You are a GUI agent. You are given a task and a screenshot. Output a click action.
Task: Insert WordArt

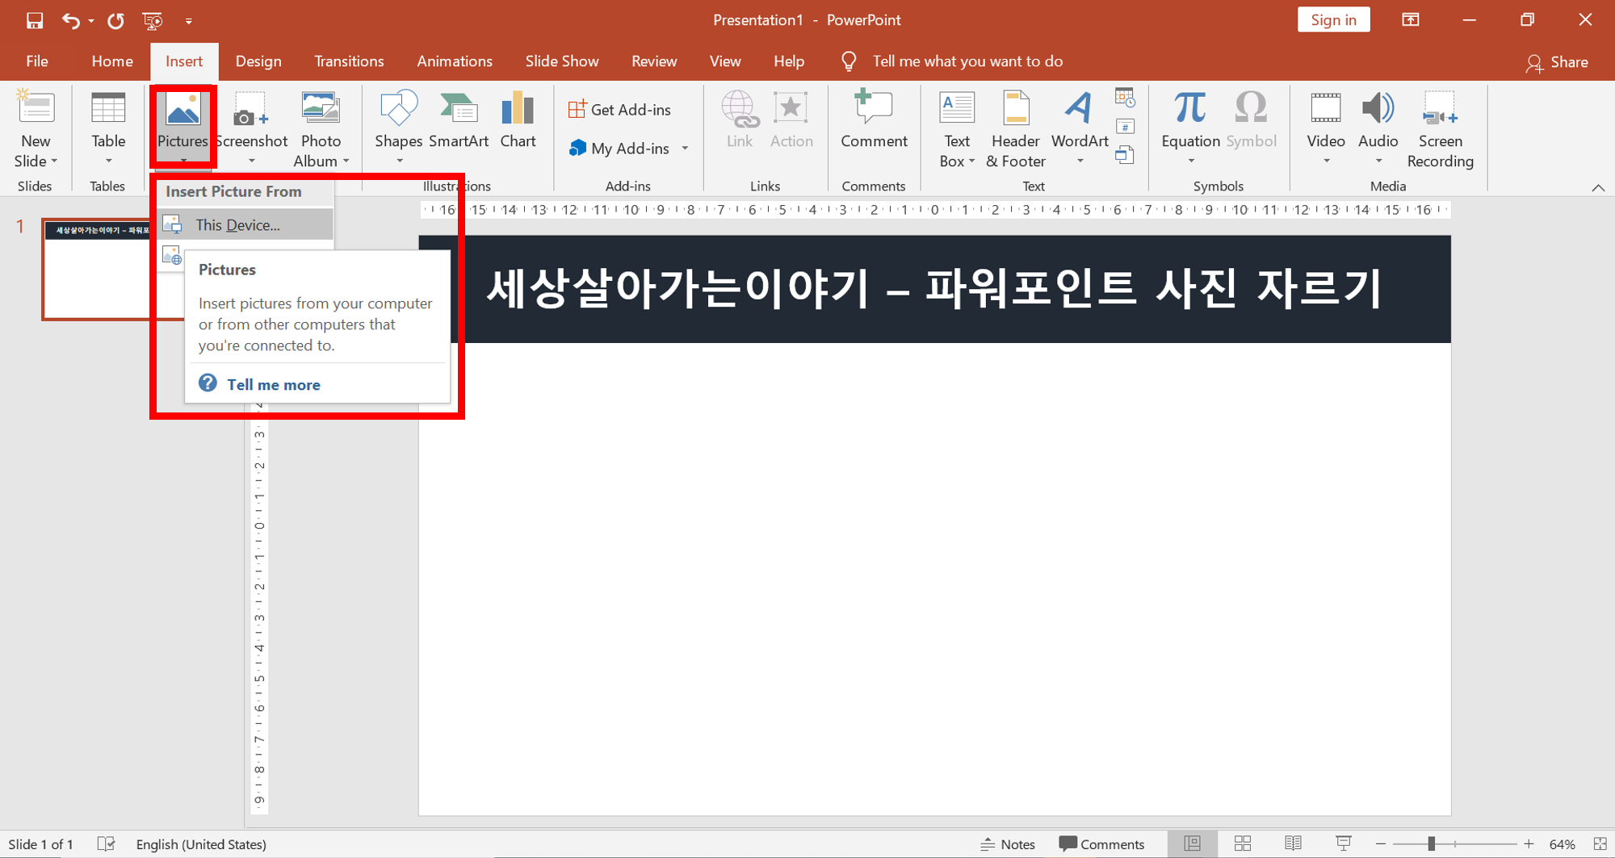coord(1080,128)
